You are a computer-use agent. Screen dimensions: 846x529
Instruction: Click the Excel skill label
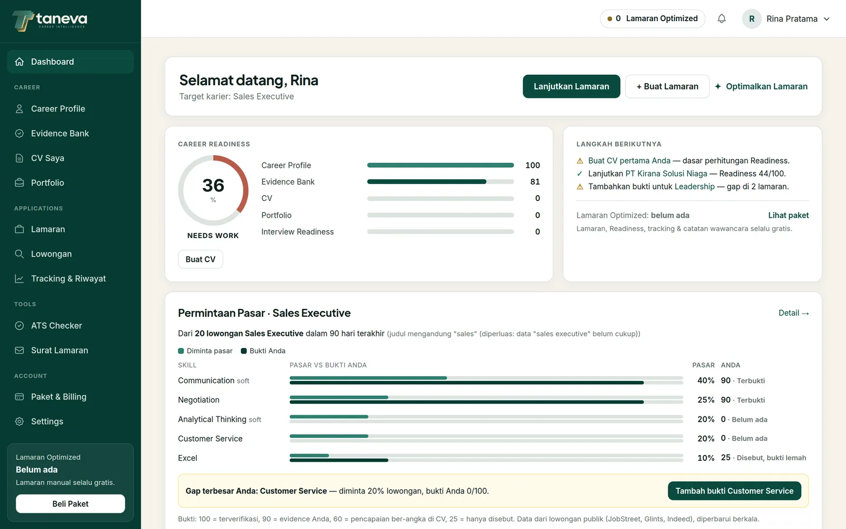[x=188, y=458]
